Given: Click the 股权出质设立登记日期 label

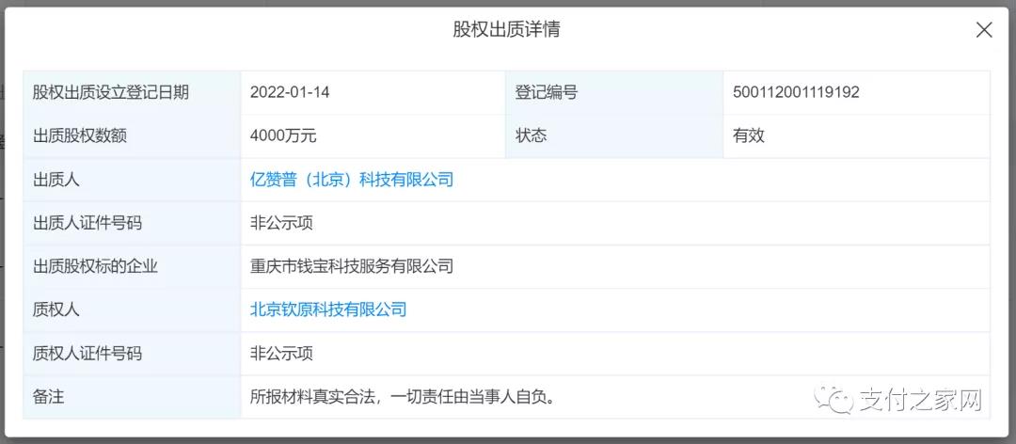Looking at the screenshot, I should [111, 92].
